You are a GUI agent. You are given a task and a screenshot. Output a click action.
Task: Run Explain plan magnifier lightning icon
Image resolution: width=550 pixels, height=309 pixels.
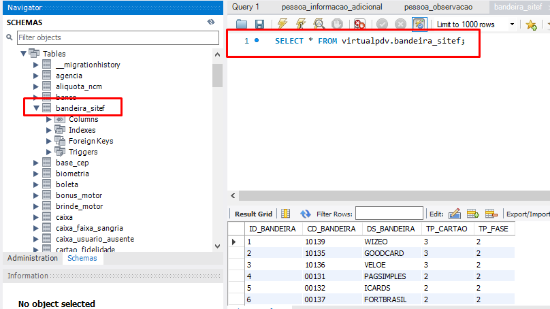point(319,24)
